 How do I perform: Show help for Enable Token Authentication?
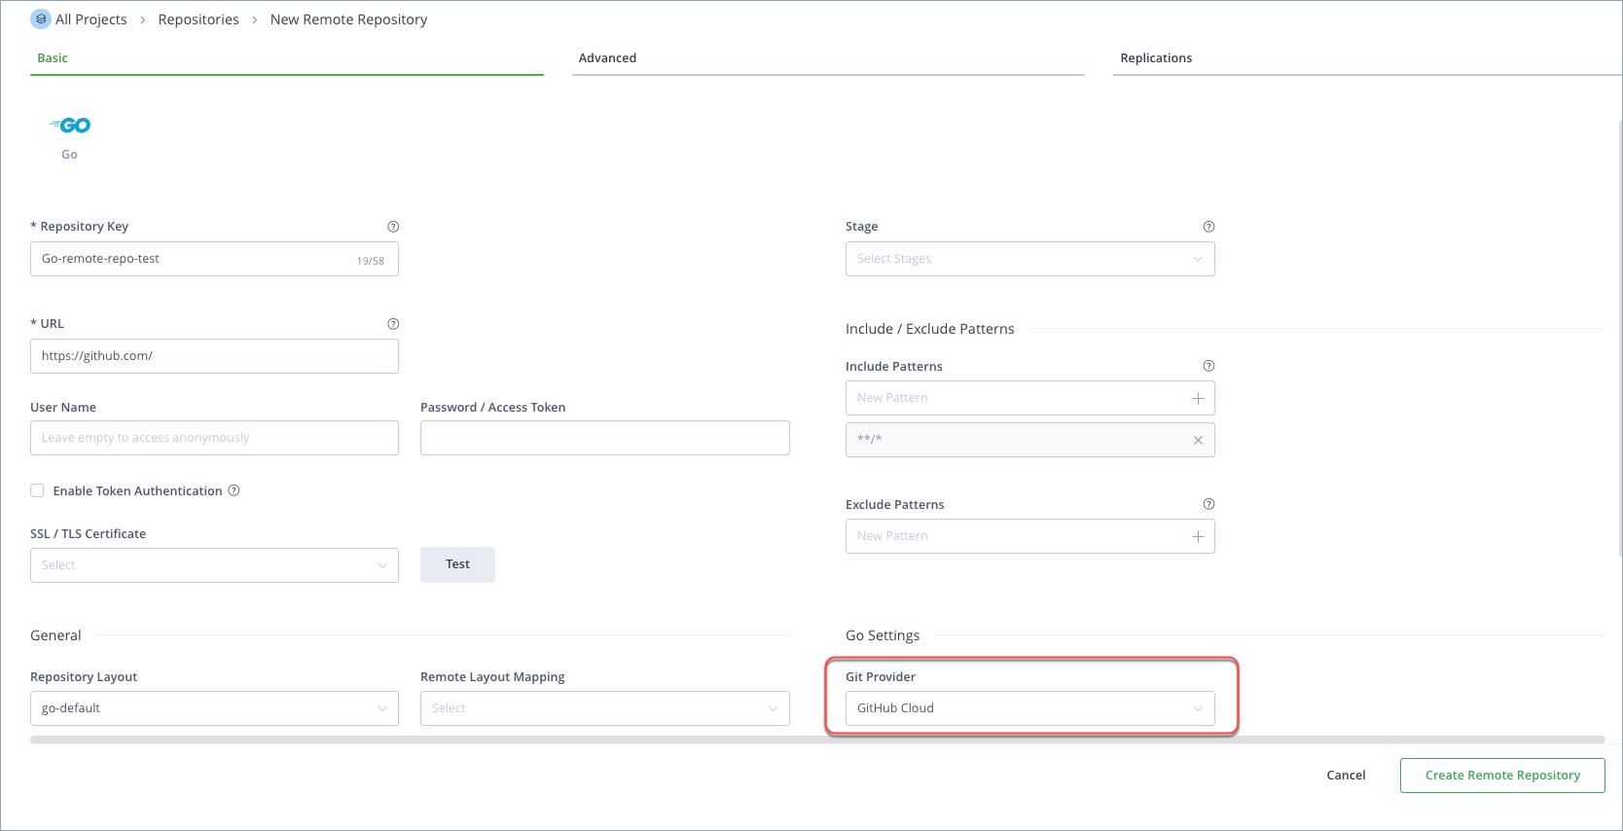[x=234, y=490]
